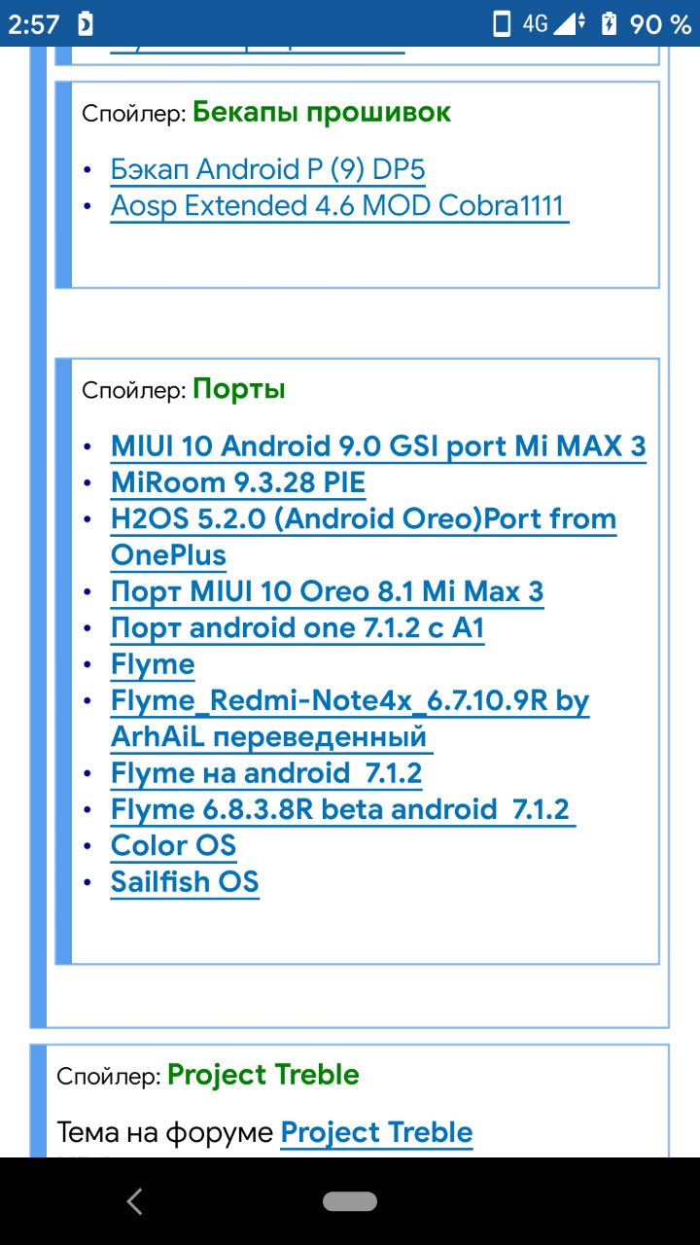Tap the 2:57 clock in status bar
The width and height of the screenshot is (700, 1245).
[x=34, y=23]
